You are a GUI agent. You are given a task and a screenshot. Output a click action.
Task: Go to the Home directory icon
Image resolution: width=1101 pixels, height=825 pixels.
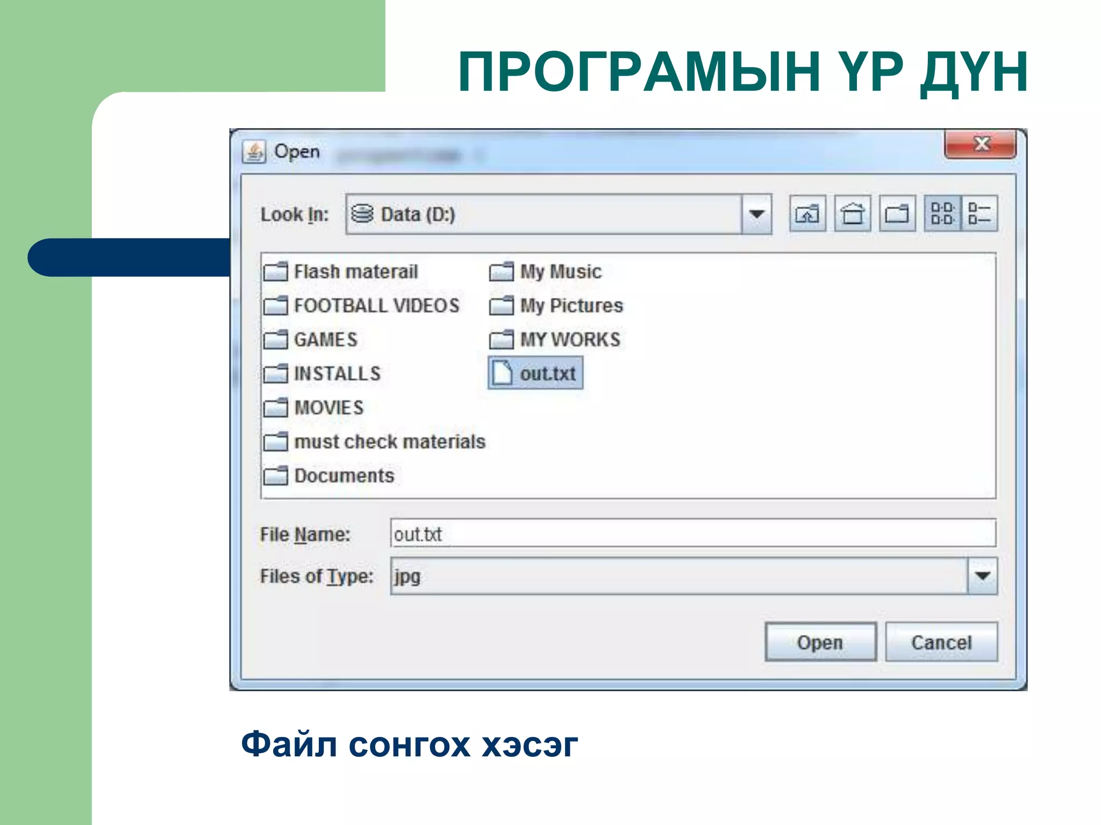pyautogui.click(x=853, y=214)
